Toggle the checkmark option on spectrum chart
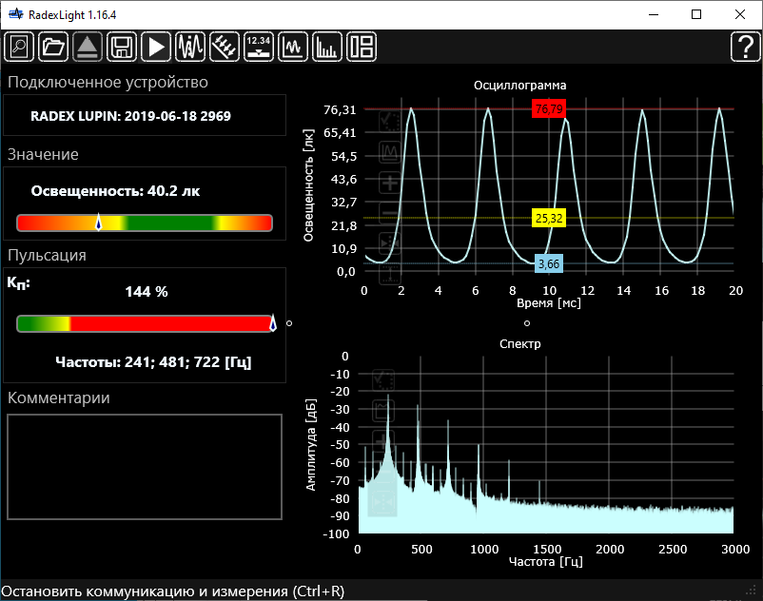 [x=382, y=378]
